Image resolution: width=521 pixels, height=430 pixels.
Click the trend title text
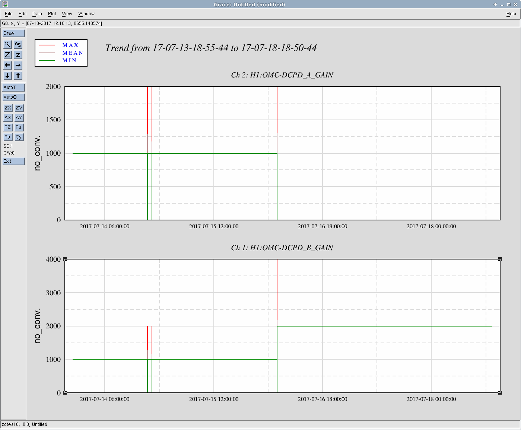(211, 48)
